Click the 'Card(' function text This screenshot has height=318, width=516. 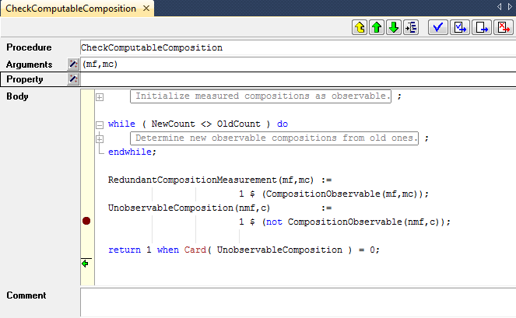(x=198, y=250)
